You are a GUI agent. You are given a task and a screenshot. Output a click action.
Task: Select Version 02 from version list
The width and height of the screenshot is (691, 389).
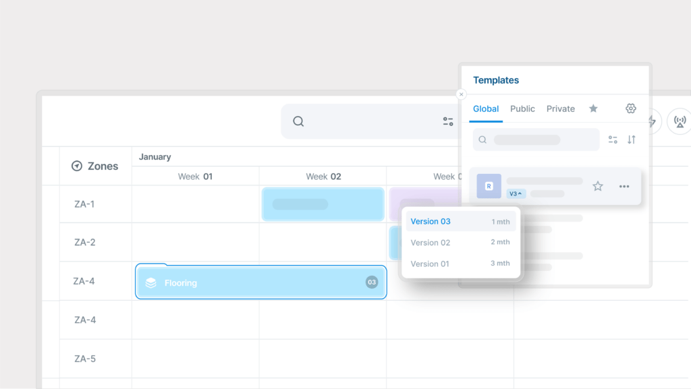click(x=431, y=243)
